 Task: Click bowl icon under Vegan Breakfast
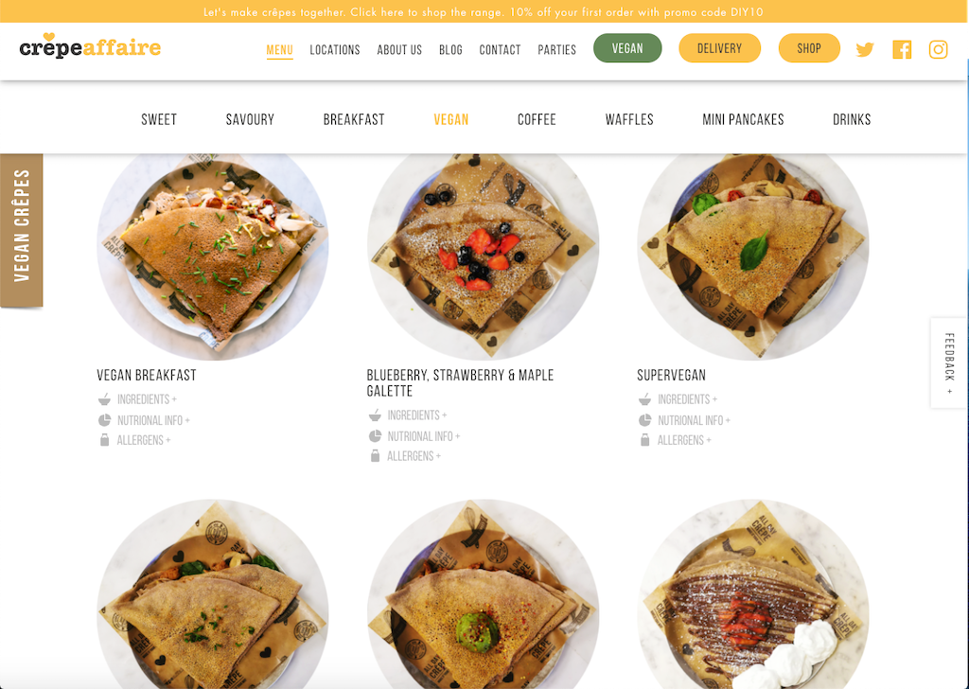(104, 399)
